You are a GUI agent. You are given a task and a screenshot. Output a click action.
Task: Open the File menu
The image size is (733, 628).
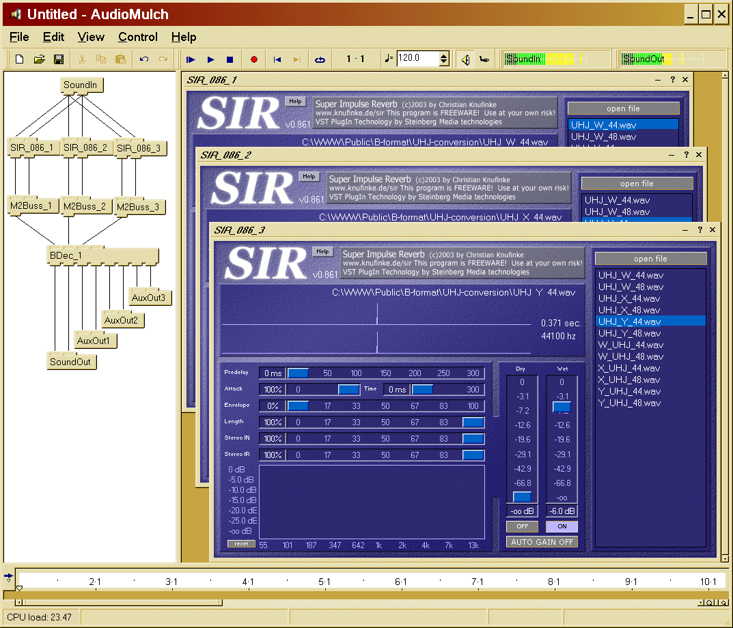[x=19, y=37]
